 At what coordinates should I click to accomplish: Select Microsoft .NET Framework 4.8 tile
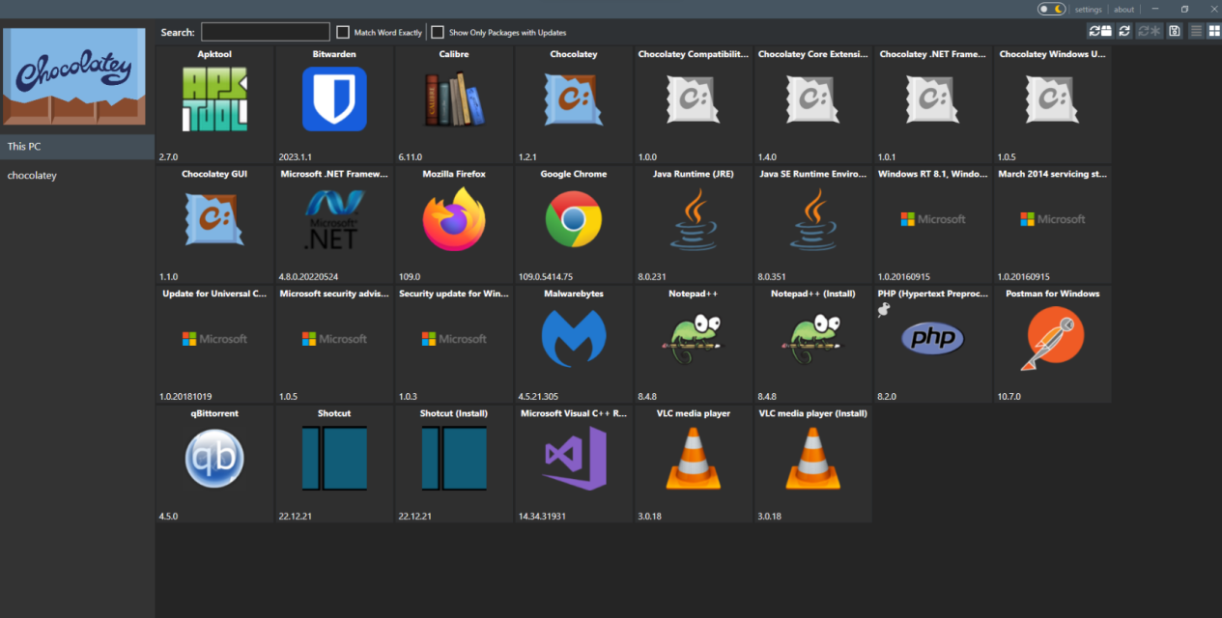[x=334, y=224]
